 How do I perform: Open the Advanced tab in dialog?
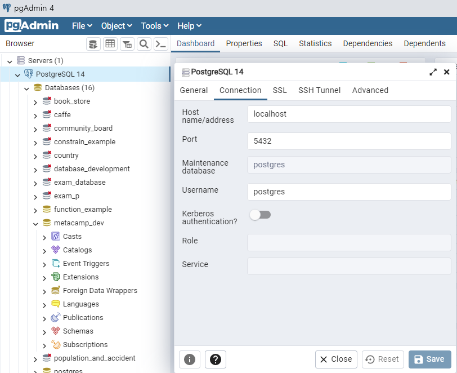coord(370,90)
